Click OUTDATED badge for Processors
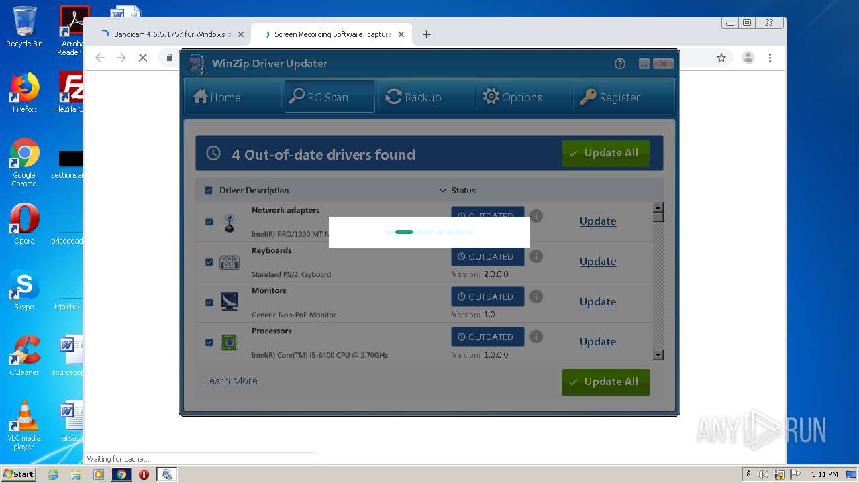Viewport: 859px width, 483px height. [488, 337]
